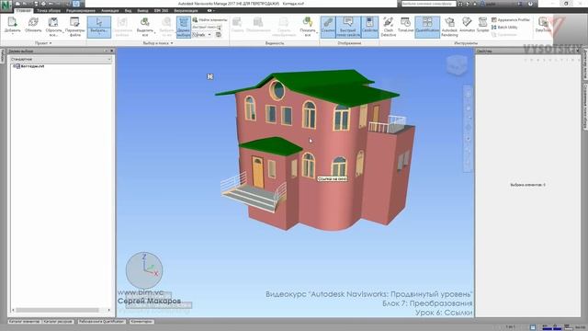This screenshot has height=331, width=588.
Task: Pin the Дерево выбора panel with auto-hide
Action: [x=107, y=51]
